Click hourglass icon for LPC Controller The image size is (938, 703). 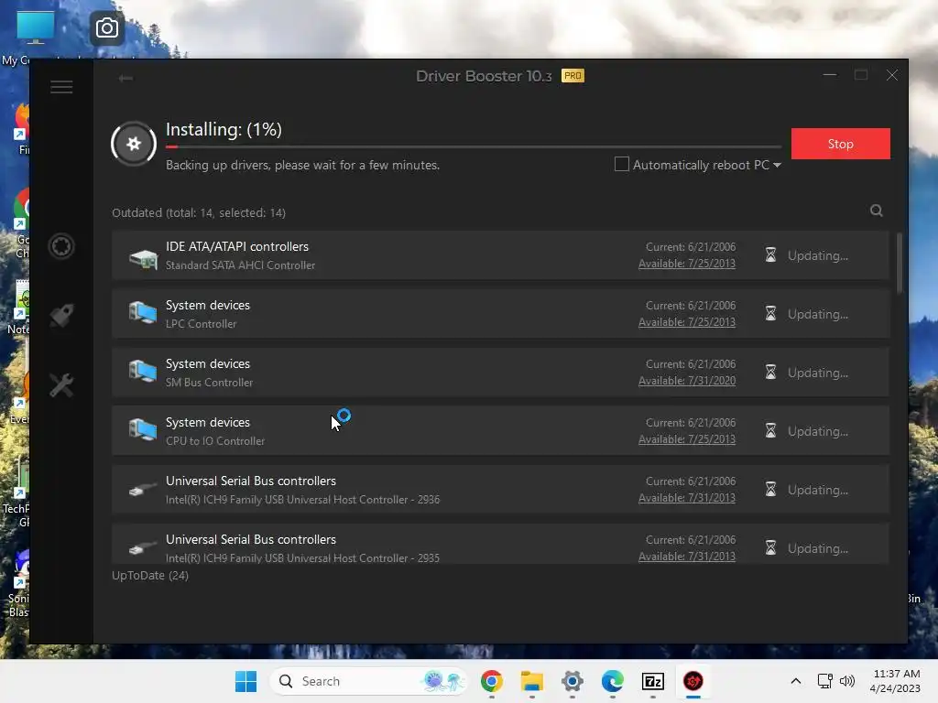point(770,314)
